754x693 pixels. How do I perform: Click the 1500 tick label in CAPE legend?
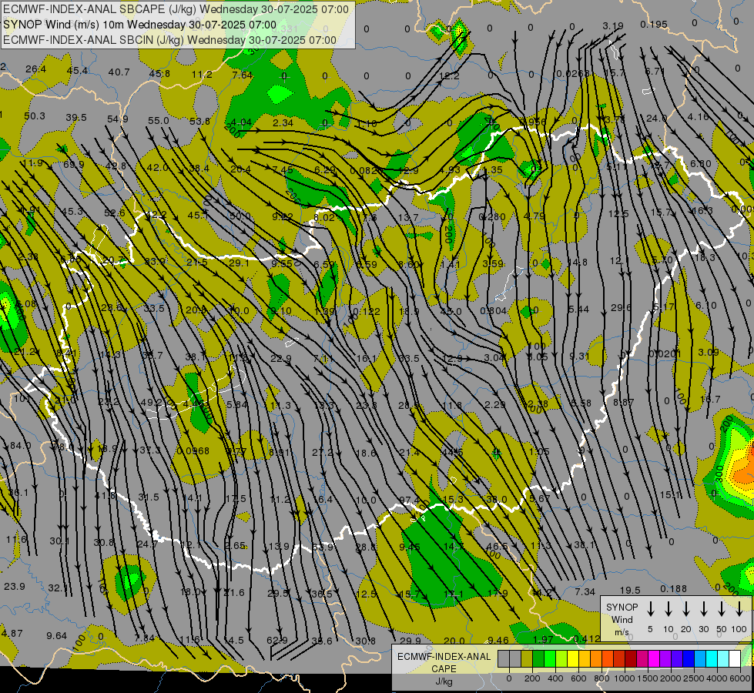click(x=648, y=678)
